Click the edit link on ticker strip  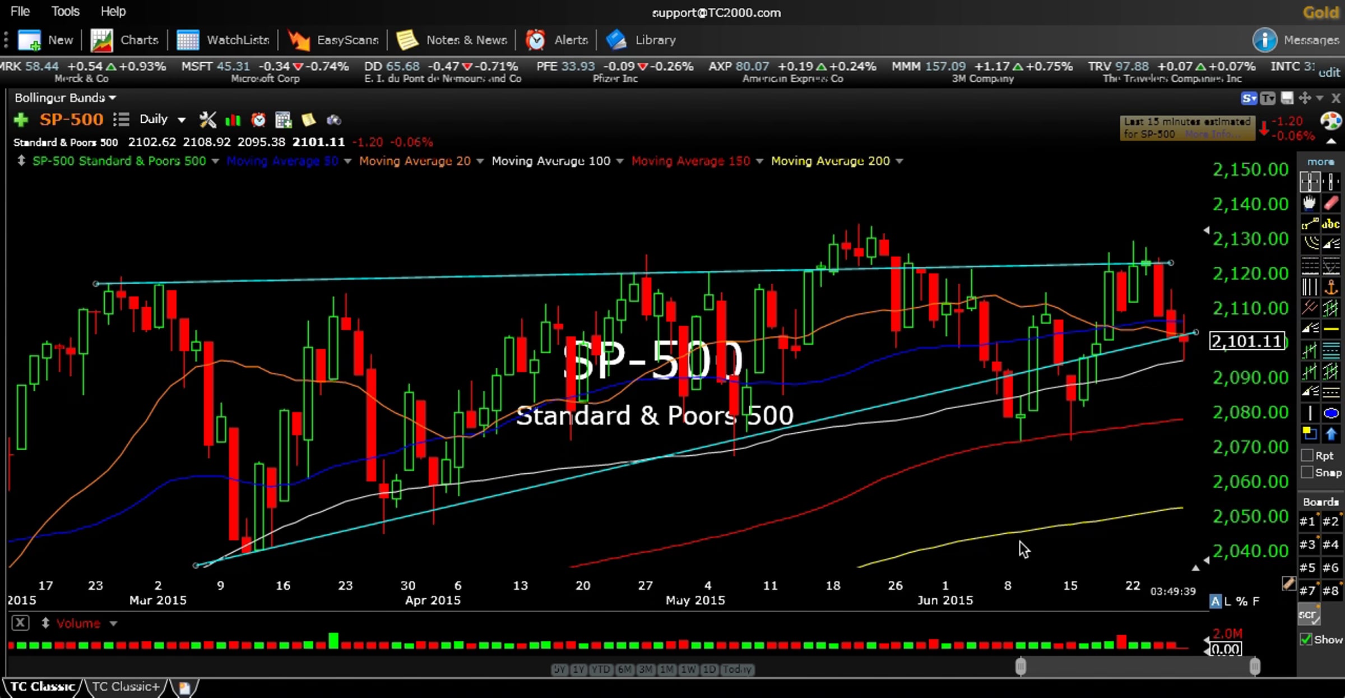[x=1329, y=72]
